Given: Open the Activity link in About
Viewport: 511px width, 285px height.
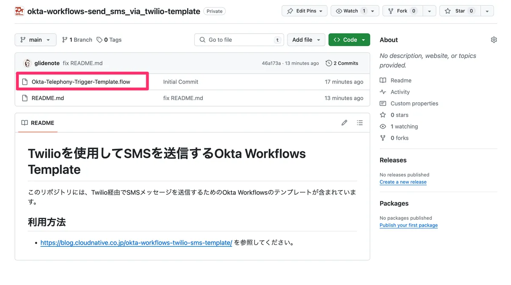Looking at the screenshot, I should click(x=400, y=92).
